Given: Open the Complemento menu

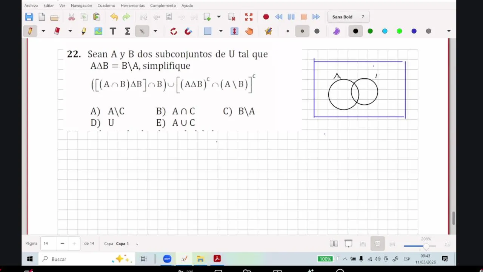Looking at the screenshot, I should click(x=163, y=6).
